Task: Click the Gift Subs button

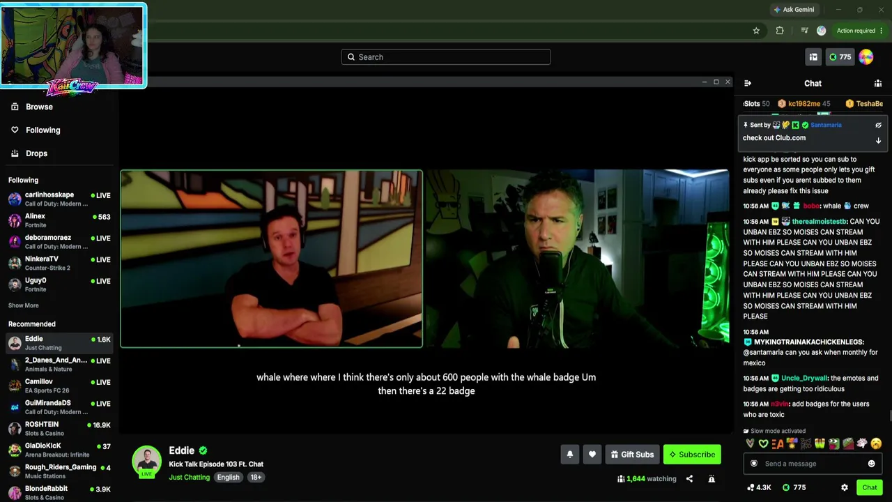Action: pyautogui.click(x=632, y=455)
